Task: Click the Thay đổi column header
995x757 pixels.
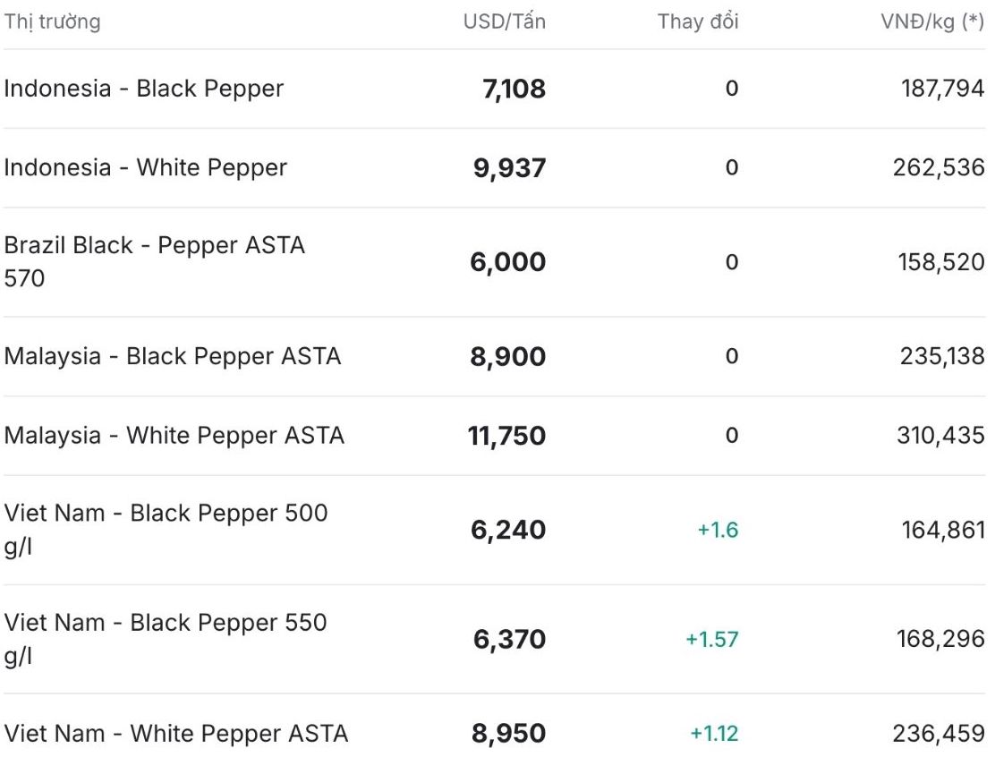Action: [x=697, y=22]
